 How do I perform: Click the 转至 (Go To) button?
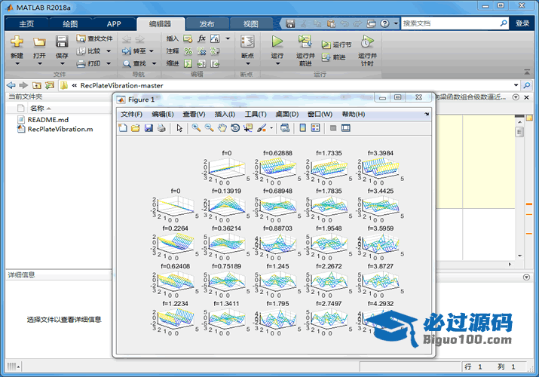[134, 51]
